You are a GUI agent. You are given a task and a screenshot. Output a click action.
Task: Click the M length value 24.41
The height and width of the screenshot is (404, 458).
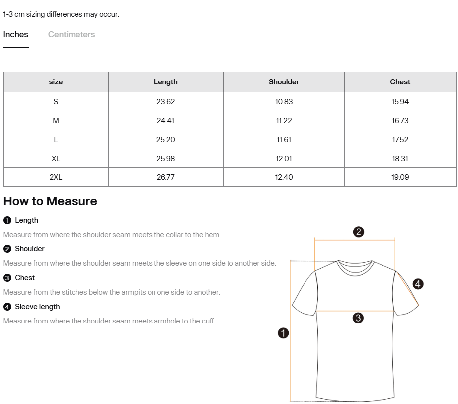[165, 121]
